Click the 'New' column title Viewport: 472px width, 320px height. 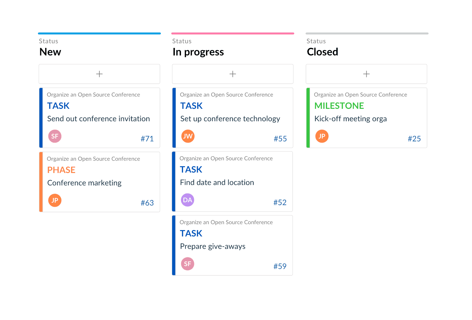[50, 52]
